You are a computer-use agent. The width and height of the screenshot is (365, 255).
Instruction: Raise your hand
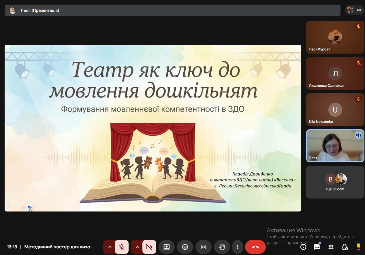click(x=222, y=247)
